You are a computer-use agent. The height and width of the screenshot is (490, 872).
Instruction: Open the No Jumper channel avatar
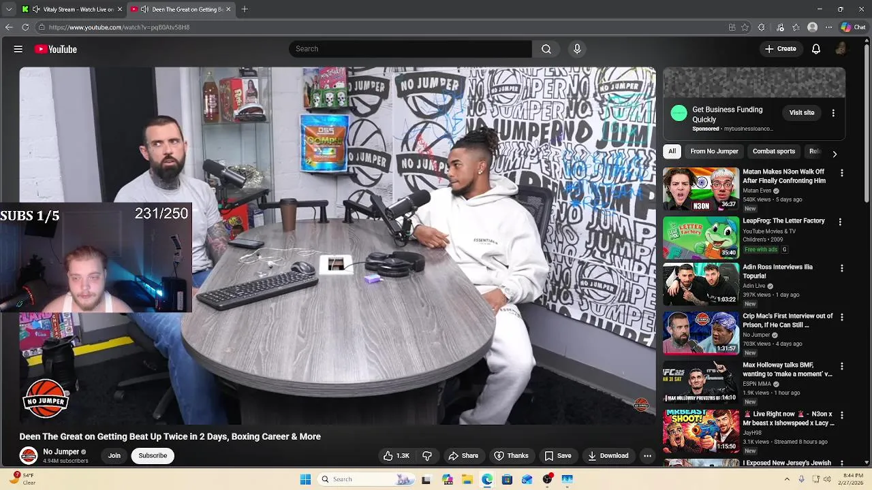tap(29, 456)
